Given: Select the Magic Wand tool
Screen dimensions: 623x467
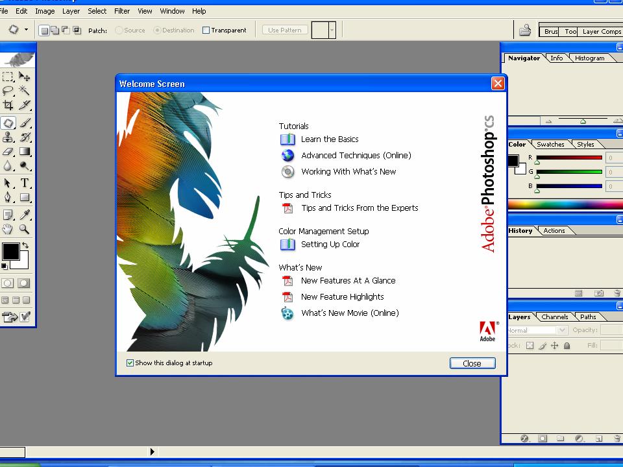Looking at the screenshot, I should point(25,91).
